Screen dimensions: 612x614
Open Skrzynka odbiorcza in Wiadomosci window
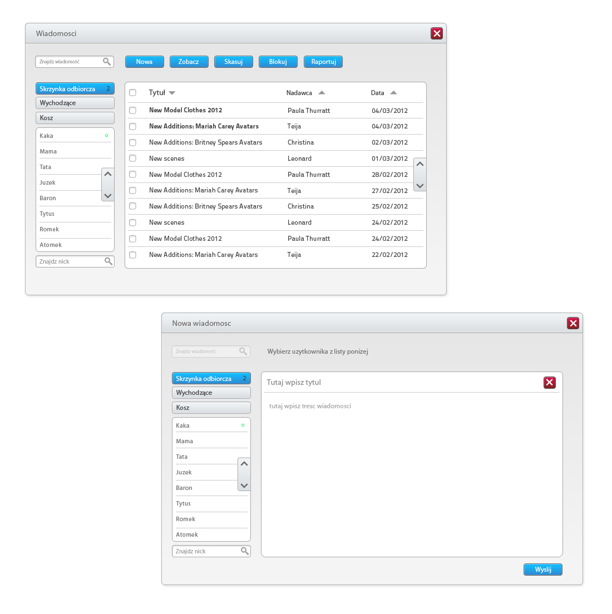75,88
